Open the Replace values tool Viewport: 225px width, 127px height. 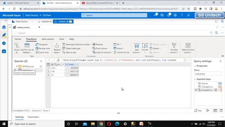(x=57, y=48)
